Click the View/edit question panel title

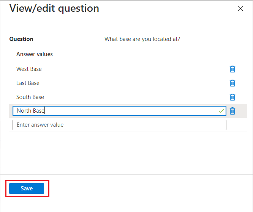[54, 8]
